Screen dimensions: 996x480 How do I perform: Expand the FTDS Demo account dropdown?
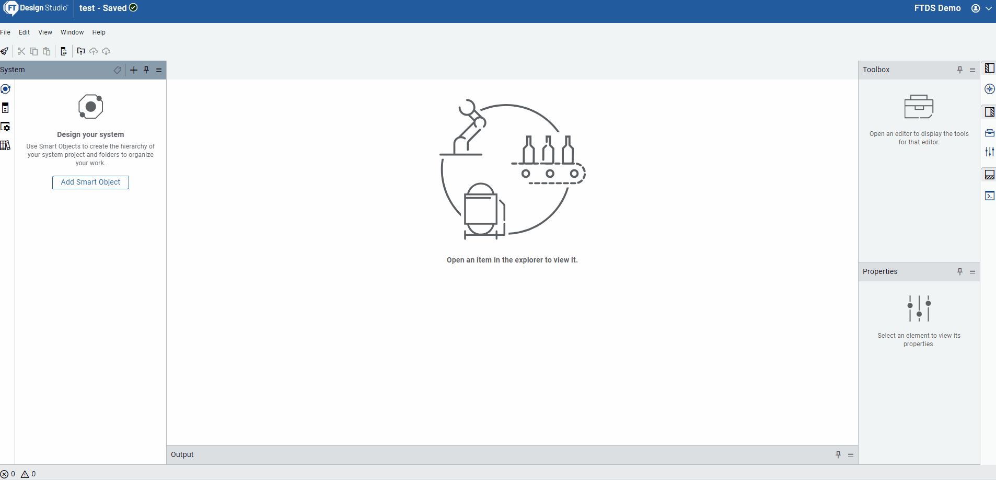(988, 8)
